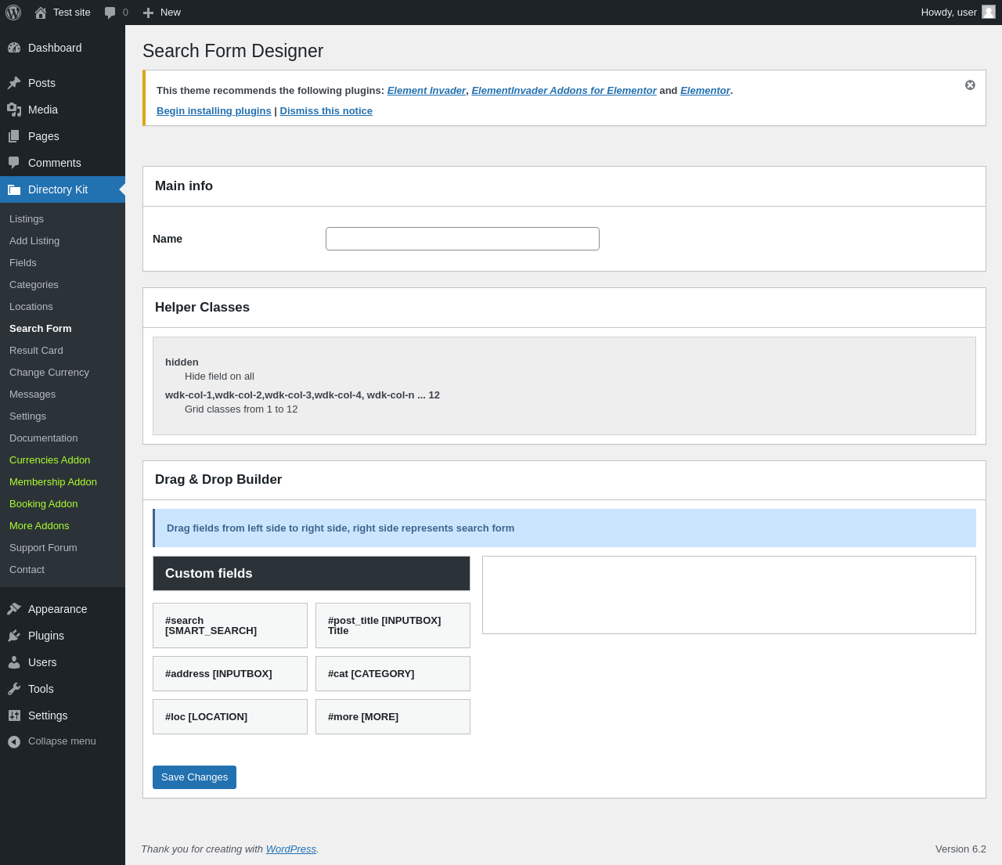Go to the Membership Addon page
Viewport: 1002px width, 865px height.
tap(53, 482)
